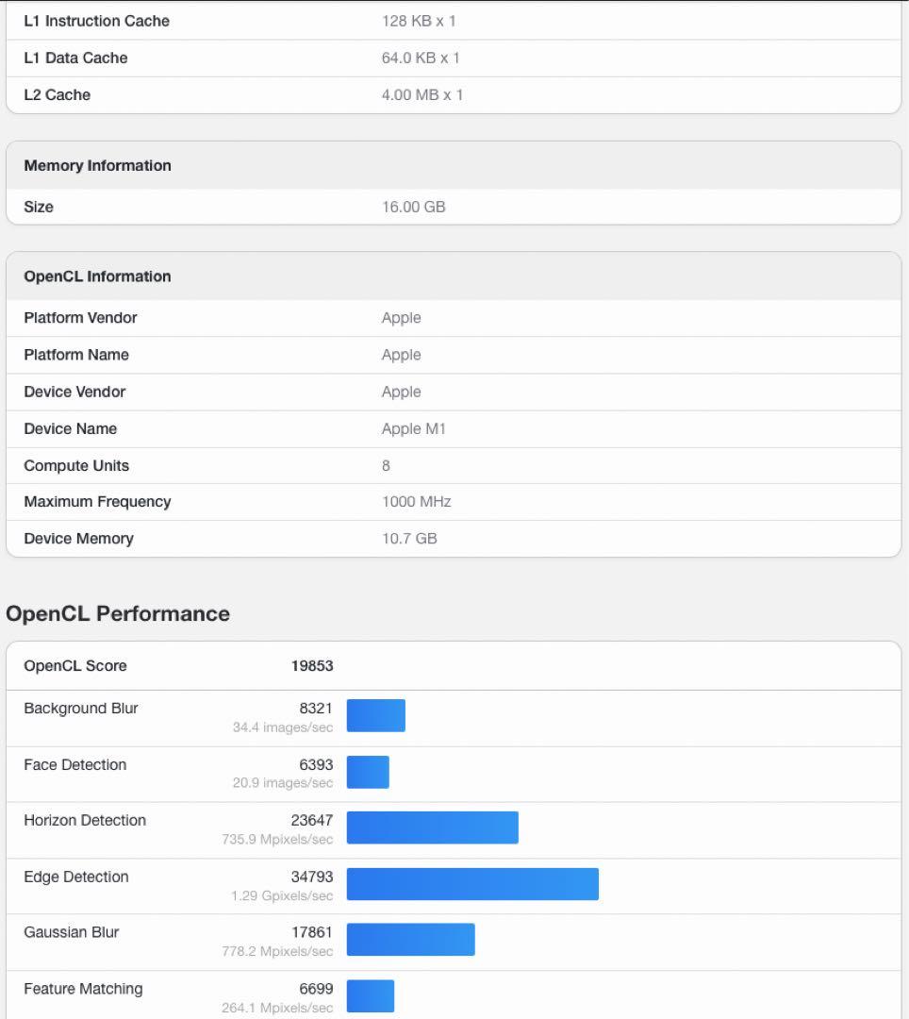Select the Device Name value Apple M1

pos(413,429)
